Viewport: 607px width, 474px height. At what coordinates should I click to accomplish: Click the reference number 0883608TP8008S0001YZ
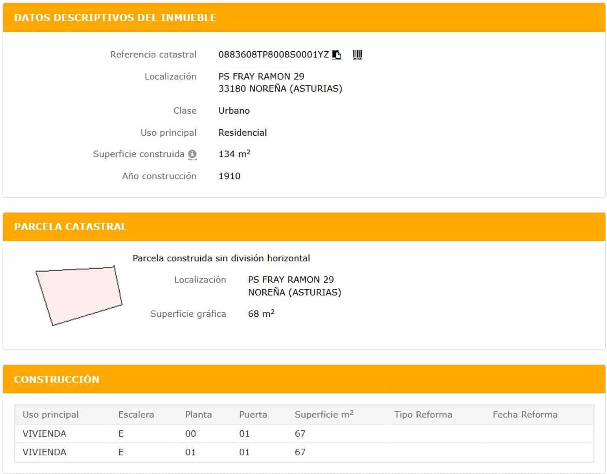coord(273,54)
